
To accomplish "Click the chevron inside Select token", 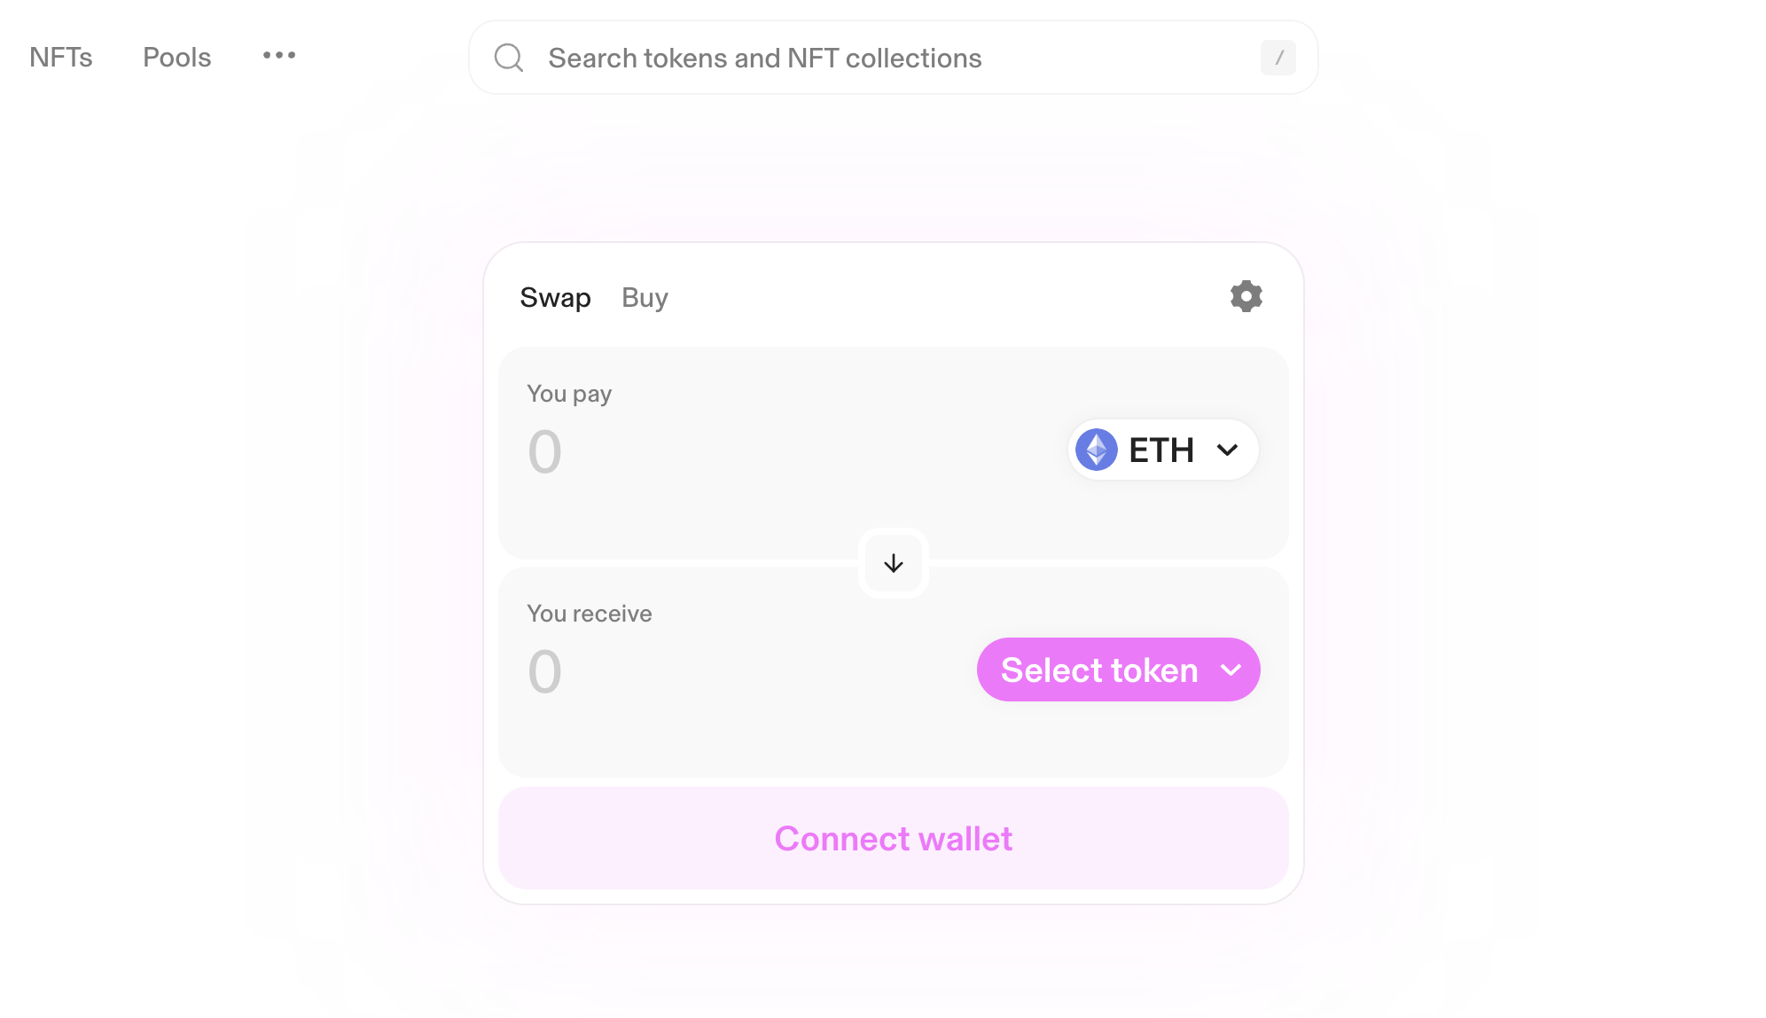I will click(1231, 671).
